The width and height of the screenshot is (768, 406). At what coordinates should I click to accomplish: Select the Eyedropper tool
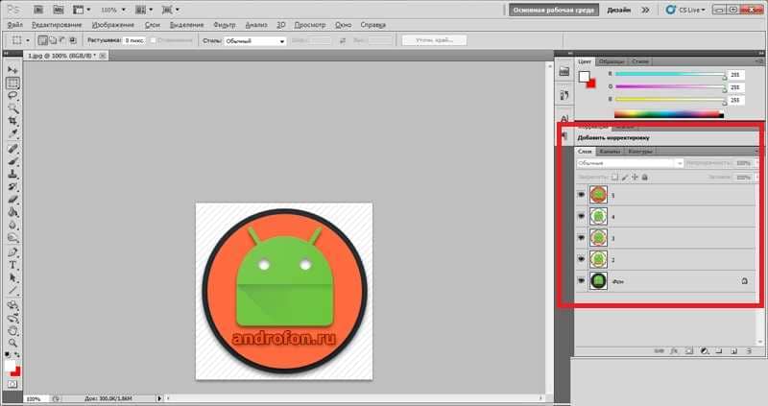(x=12, y=133)
